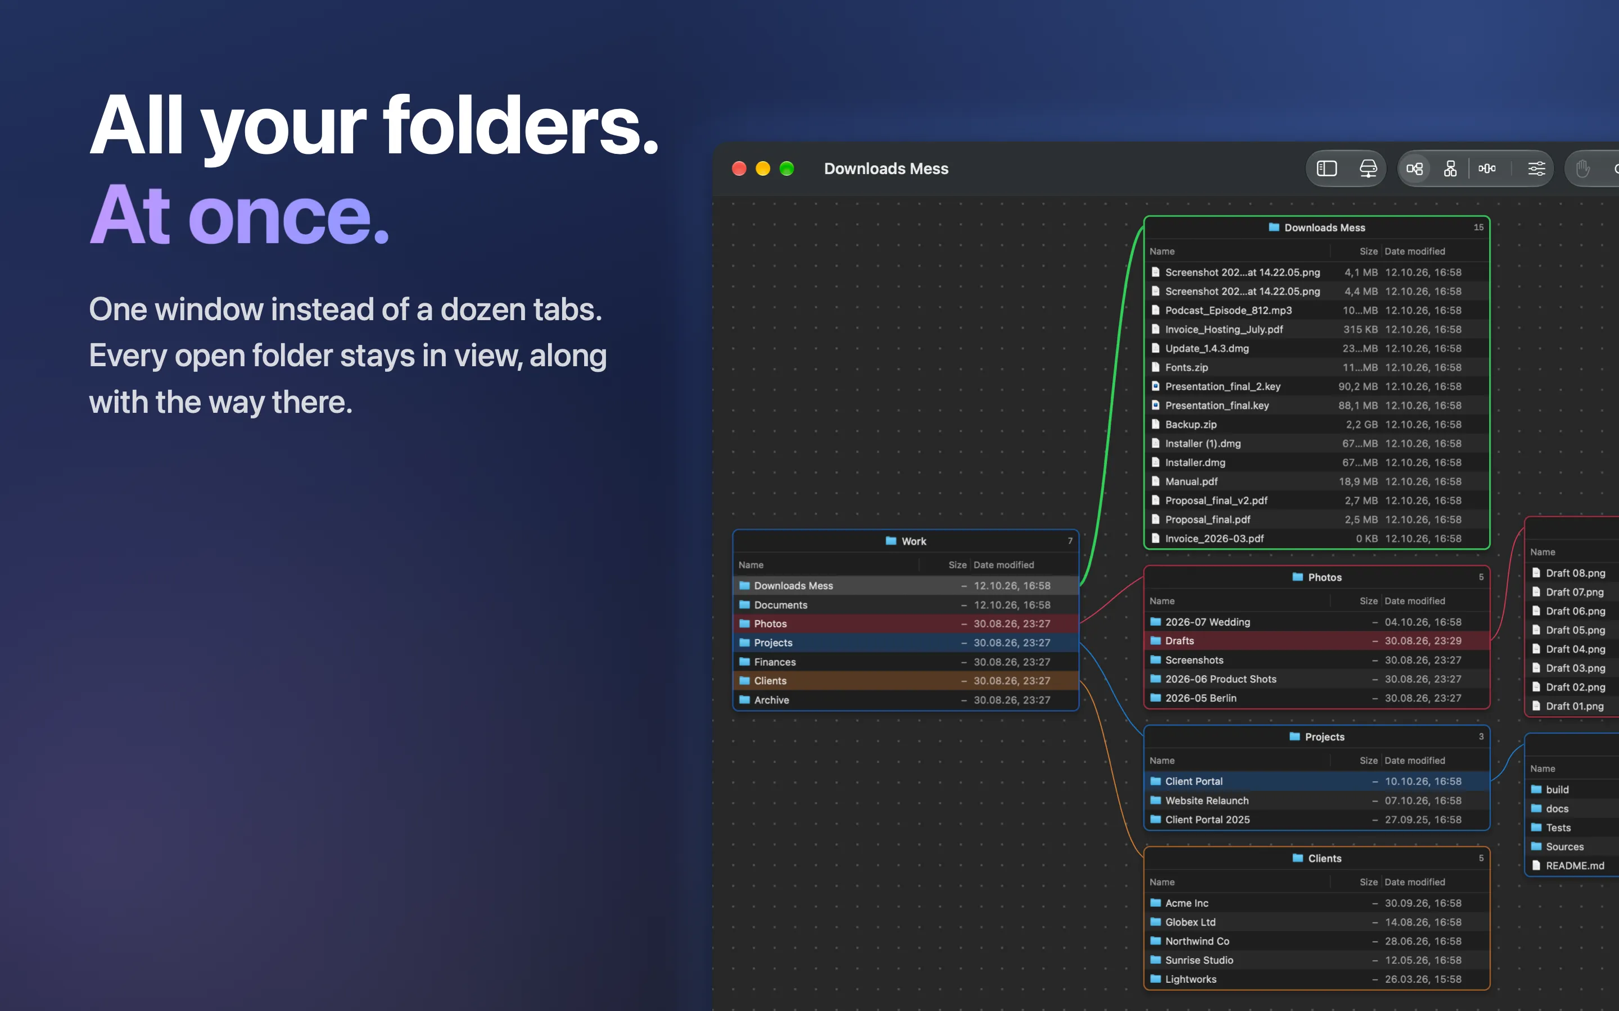This screenshot has height=1011, width=1619.
Task: Select Sunrise Studio folder row
Action: (1317, 960)
